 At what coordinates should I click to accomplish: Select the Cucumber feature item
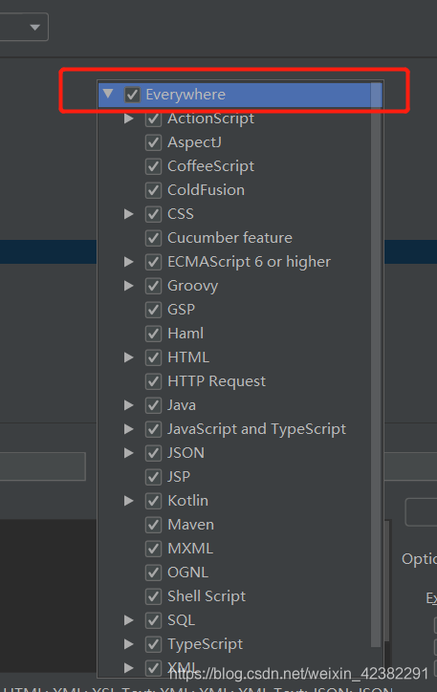point(229,238)
